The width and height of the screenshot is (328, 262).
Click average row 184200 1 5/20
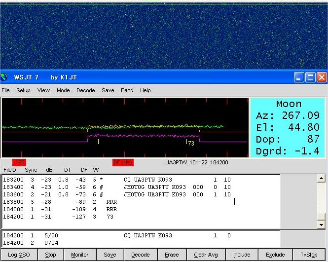tap(117, 235)
